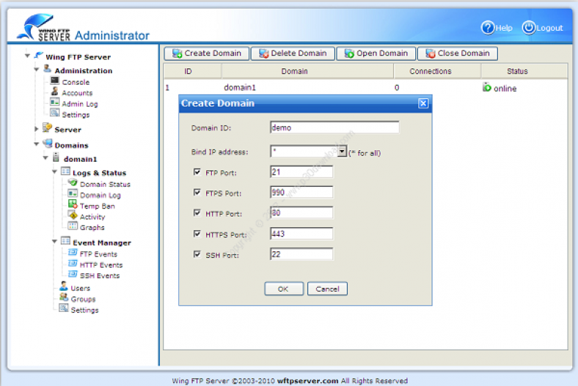Screen dimensions: 578x386
Task: Click the Administration node icon
Action: click(47, 69)
